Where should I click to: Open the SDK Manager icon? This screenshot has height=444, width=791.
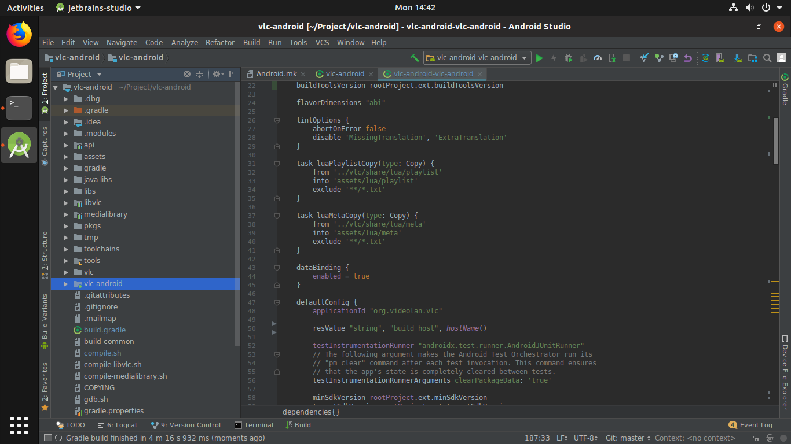click(x=738, y=58)
